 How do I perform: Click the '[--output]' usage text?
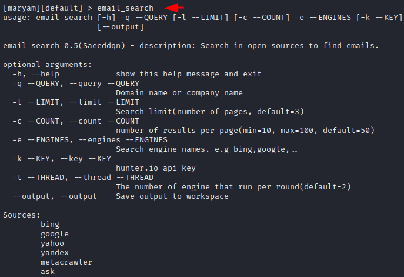coord(121,27)
